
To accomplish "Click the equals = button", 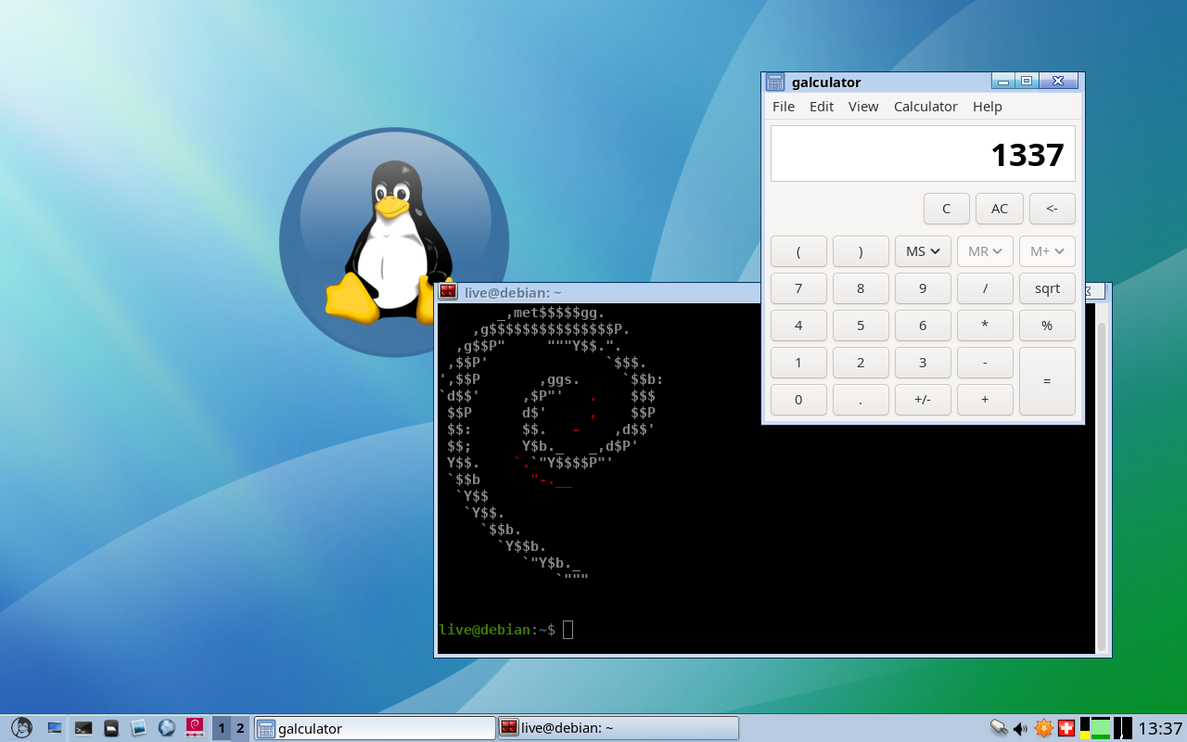I will click(x=1047, y=381).
